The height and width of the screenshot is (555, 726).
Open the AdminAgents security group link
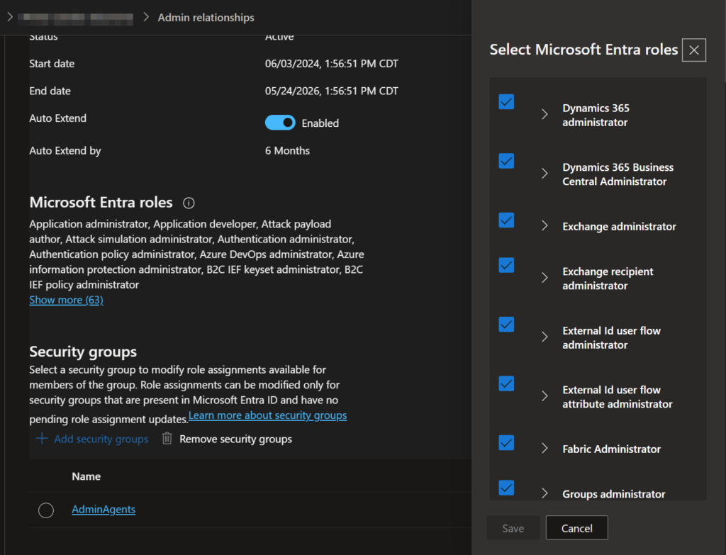tap(104, 509)
